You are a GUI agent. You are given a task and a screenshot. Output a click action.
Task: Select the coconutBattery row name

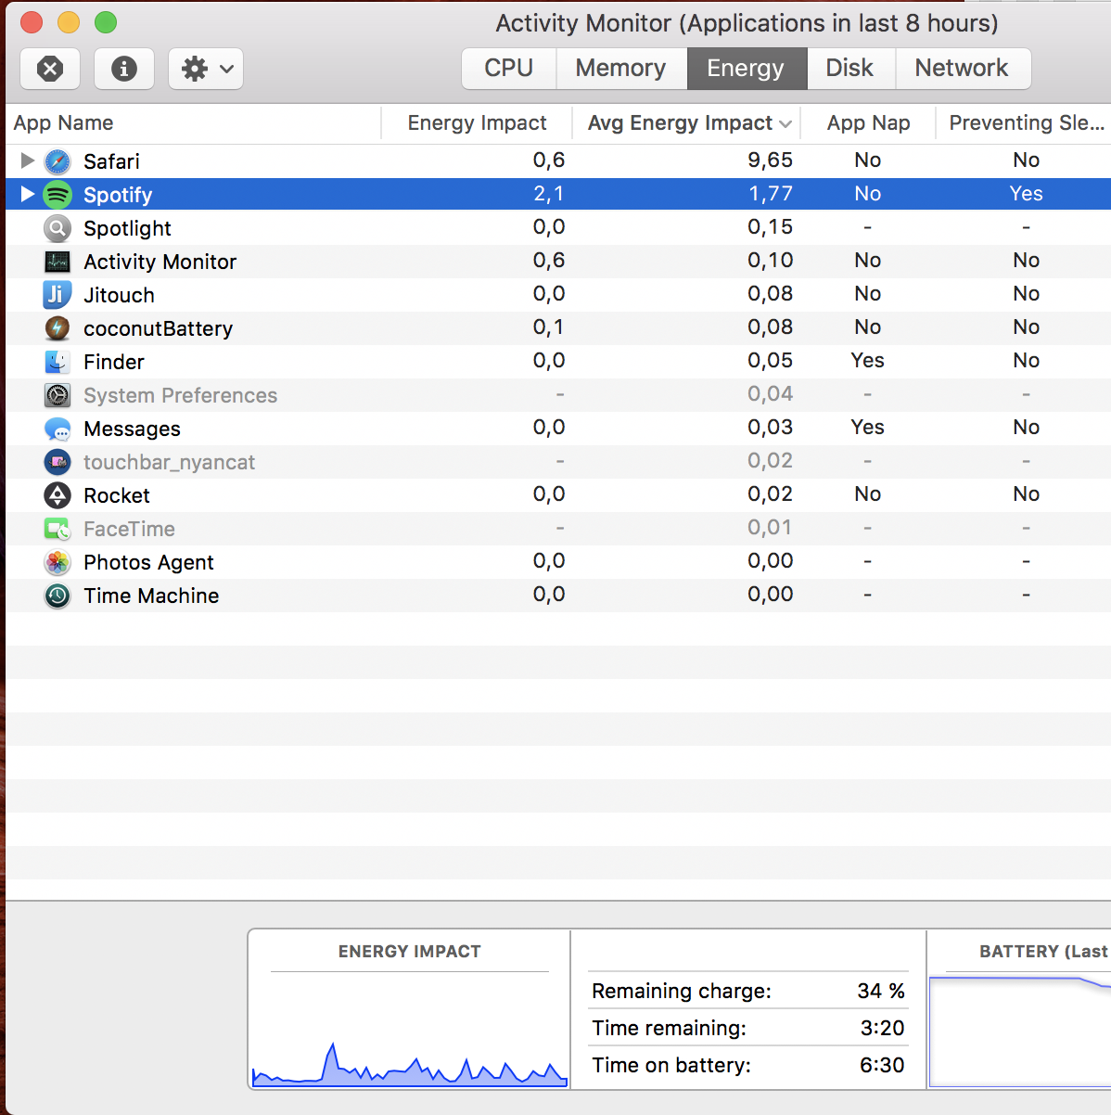pos(158,328)
